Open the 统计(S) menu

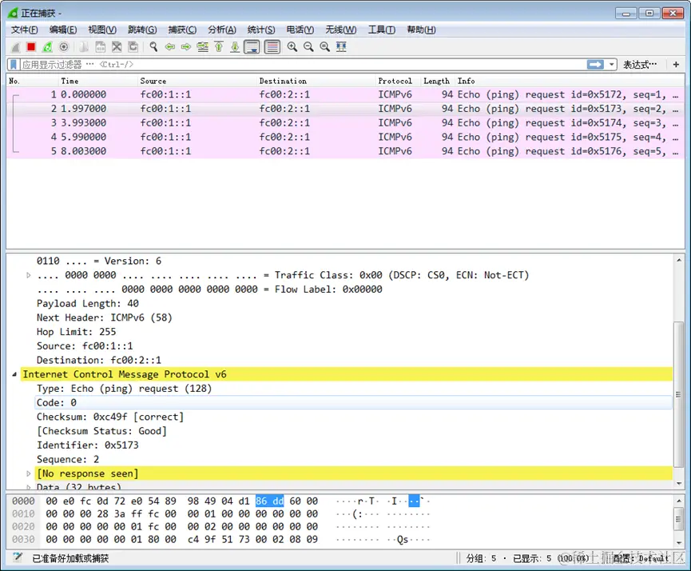[x=261, y=30]
